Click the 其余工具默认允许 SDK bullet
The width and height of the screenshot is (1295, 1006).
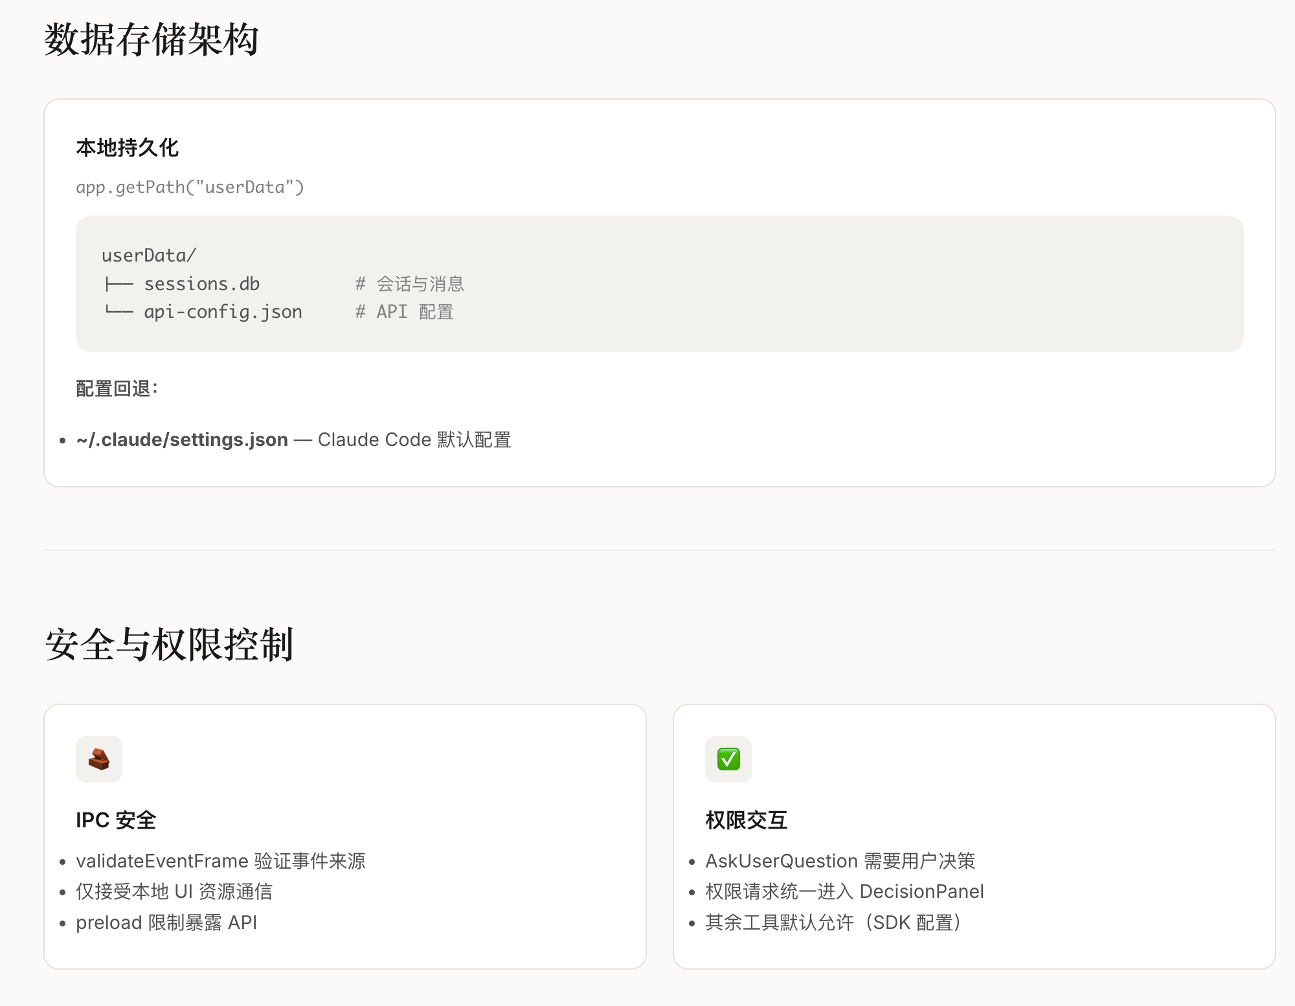833,922
